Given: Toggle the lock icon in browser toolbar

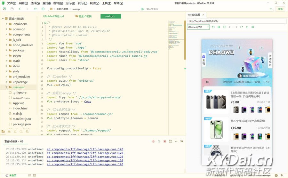Looking at the screenshot, I should 247,27.
